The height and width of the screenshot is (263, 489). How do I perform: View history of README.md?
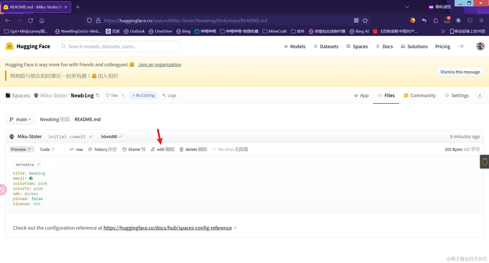pos(103,149)
